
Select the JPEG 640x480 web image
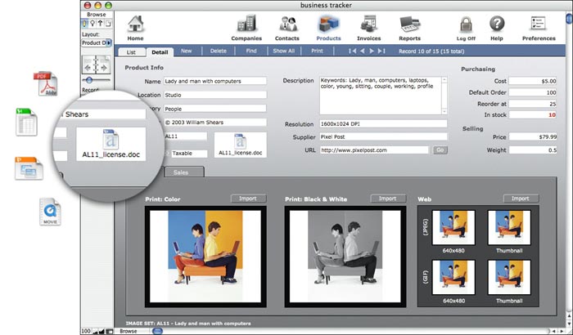pyautogui.click(x=453, y=228)
